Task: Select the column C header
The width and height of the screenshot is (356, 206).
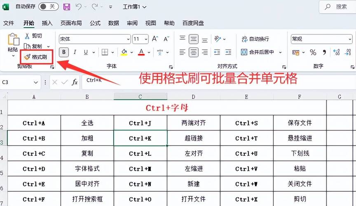Action: [141, 97]
